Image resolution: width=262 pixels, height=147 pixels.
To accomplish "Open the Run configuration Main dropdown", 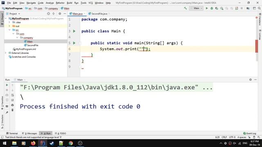I will [x=196, y=8].
